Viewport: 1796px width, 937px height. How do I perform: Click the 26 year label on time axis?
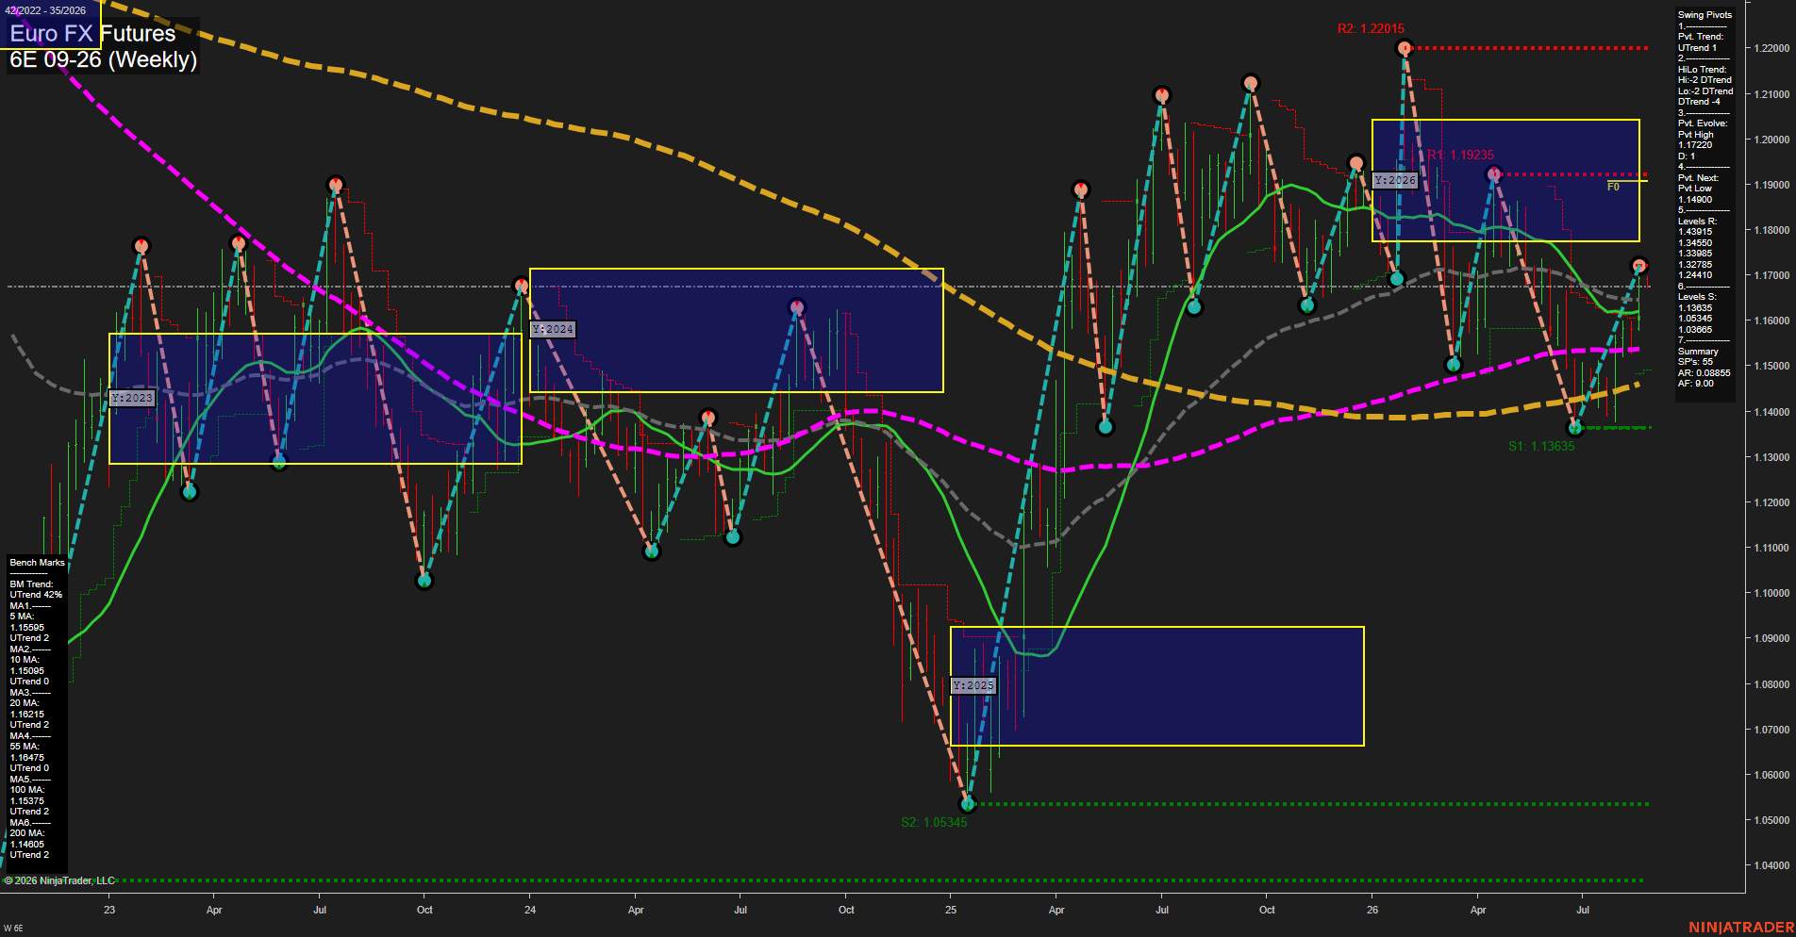[1372, 910]
